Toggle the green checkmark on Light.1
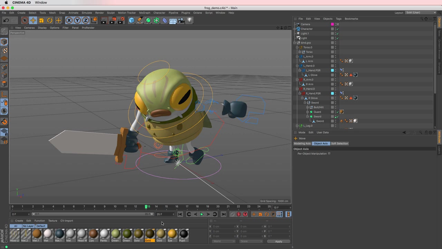This screenshot has width=442, height=249. coord(338,33)
